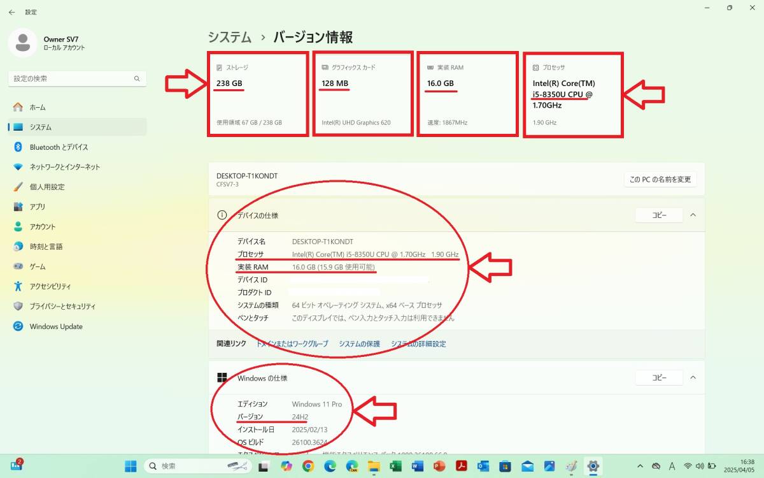Open the 実装 RAM 16.0 GB card
Image resolution: width=764 pixels, height=478 pixels.
(x=467, y=94)
